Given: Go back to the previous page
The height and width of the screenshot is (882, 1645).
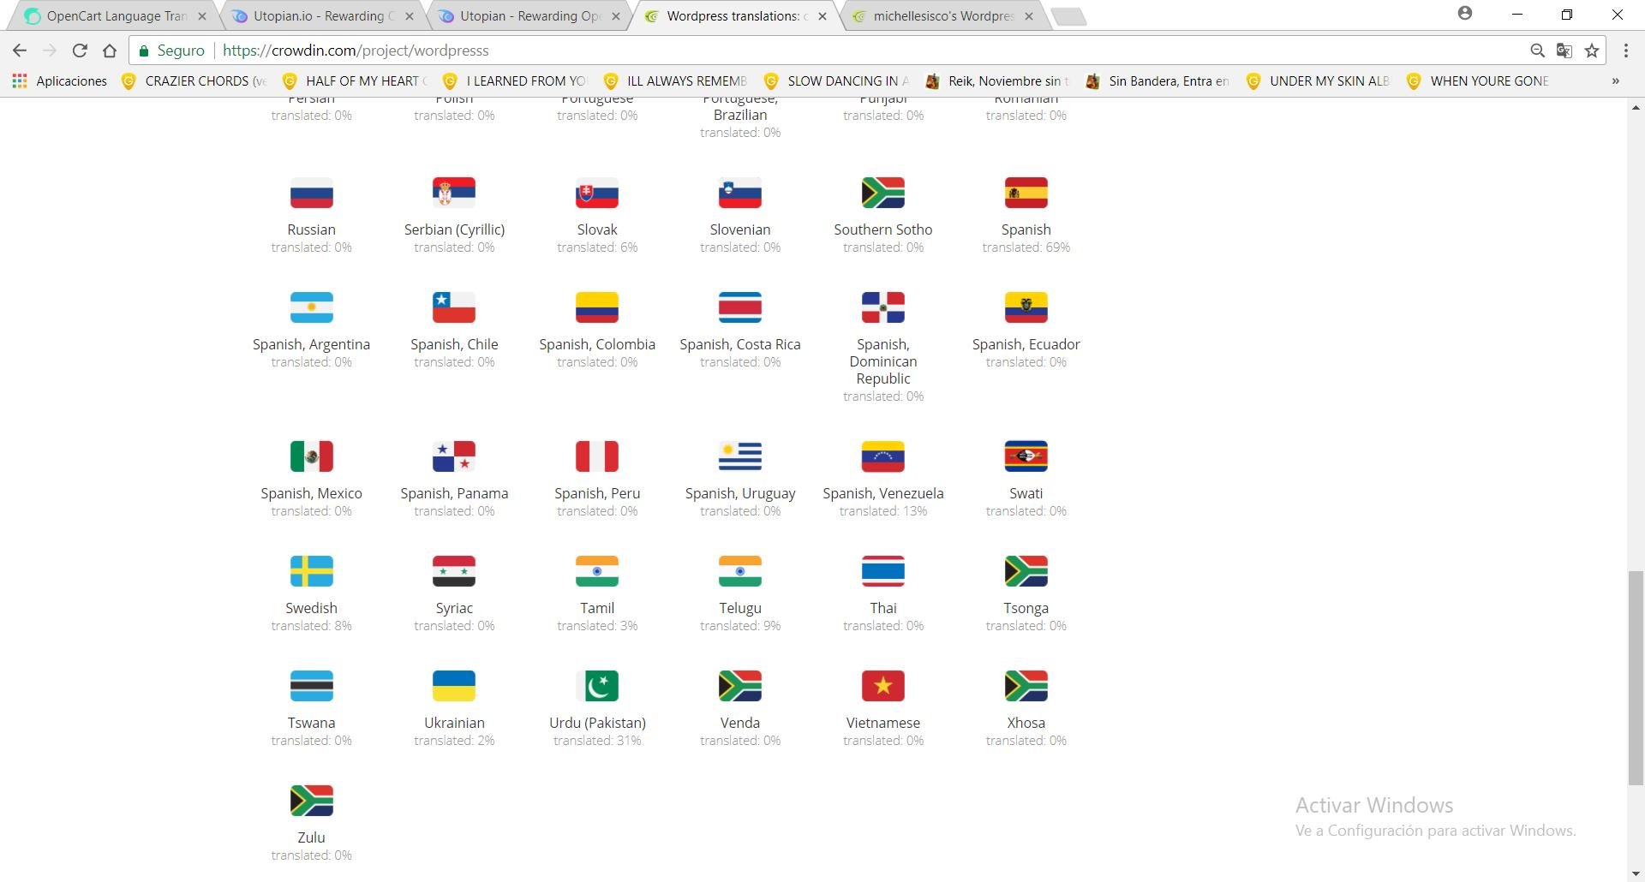Looking at the screenshot, I should coord(20,51).
